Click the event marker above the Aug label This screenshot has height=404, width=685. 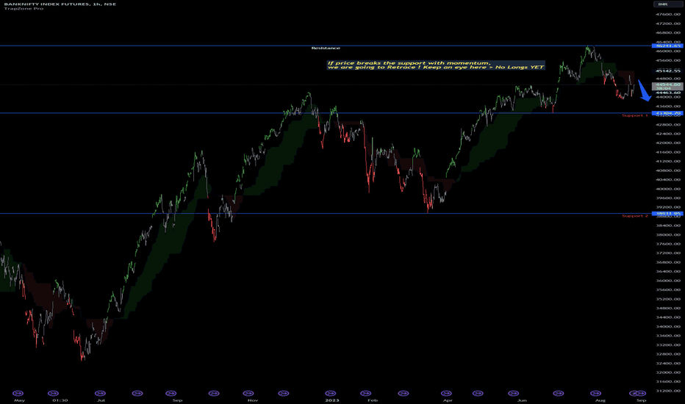pyautogui.click(x=595, y=393)
